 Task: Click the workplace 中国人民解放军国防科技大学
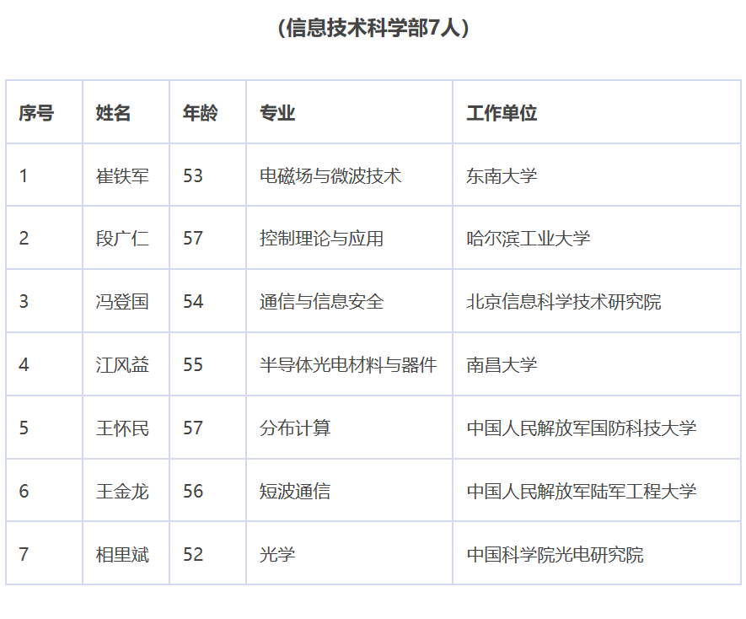tap(582, 428)
